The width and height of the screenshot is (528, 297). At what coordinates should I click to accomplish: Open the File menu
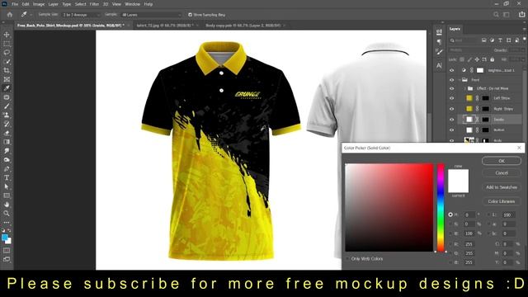pyautogui.click(x=15, y=4)
